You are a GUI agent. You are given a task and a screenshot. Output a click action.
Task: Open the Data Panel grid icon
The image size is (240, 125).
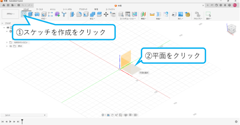pos(8,5)
